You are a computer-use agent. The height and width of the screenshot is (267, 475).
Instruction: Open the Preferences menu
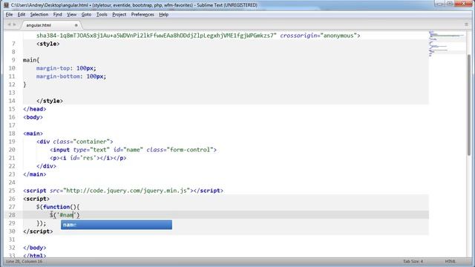tap(142, 15)
